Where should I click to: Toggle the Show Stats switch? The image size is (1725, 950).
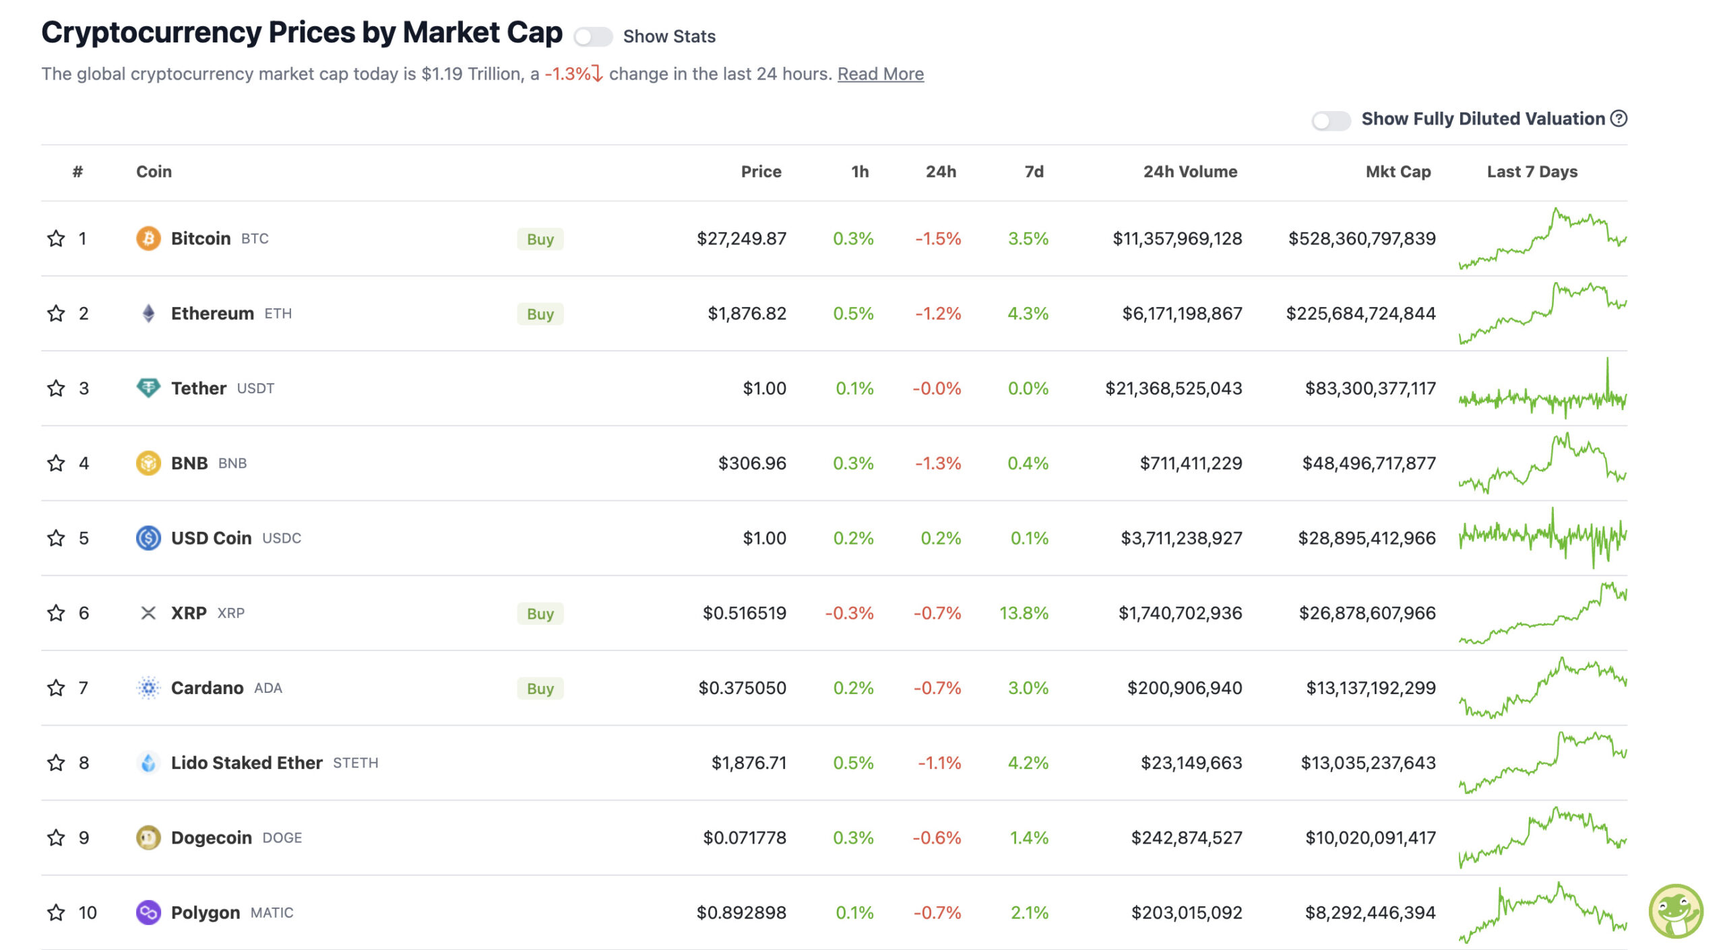[x=593, y=36]
